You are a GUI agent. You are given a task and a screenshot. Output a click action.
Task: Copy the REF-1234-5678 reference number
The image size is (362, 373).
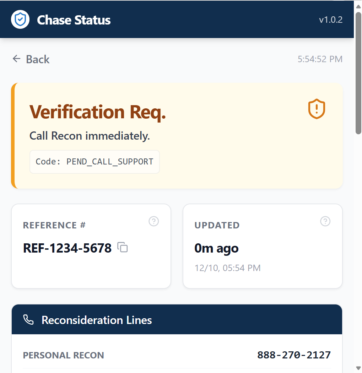123,247
